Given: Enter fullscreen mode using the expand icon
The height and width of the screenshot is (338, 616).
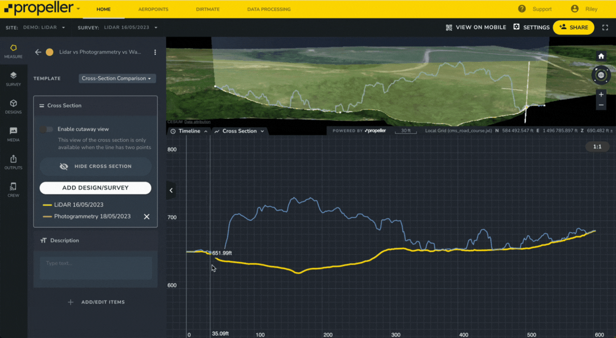Looking at the screenshot, I should pos(605,27).
